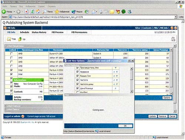Toggle the Частота column checkbox in dialog
This screenshot has height=140, width=185.
point(77,80)
